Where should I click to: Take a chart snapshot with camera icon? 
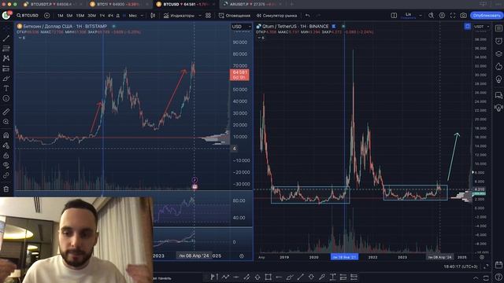[x=463, y=16]
